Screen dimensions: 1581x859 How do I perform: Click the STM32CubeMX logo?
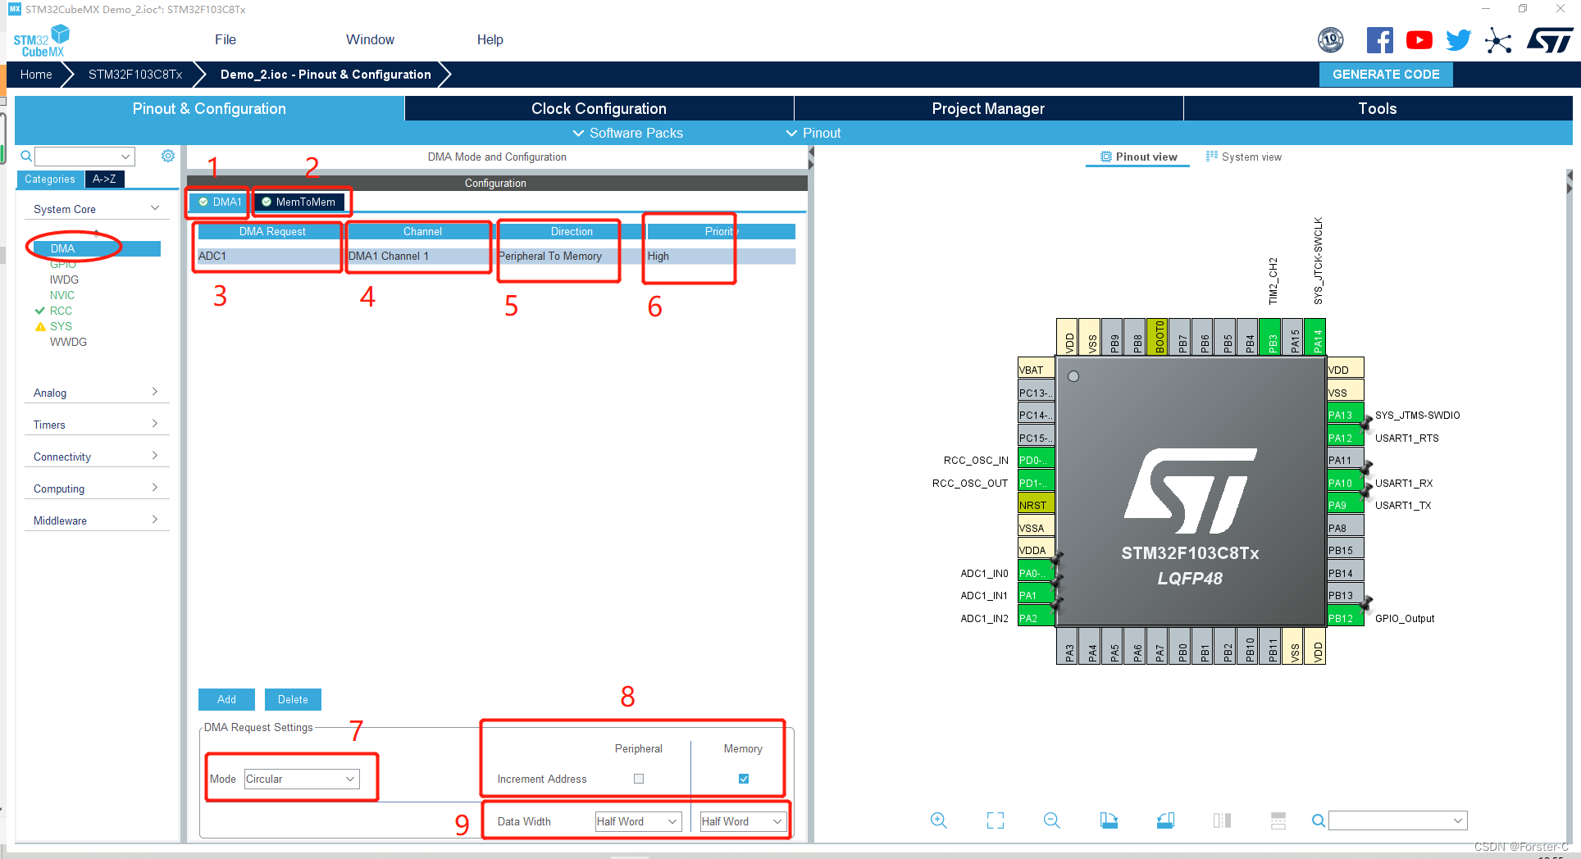tap(41, 41)
